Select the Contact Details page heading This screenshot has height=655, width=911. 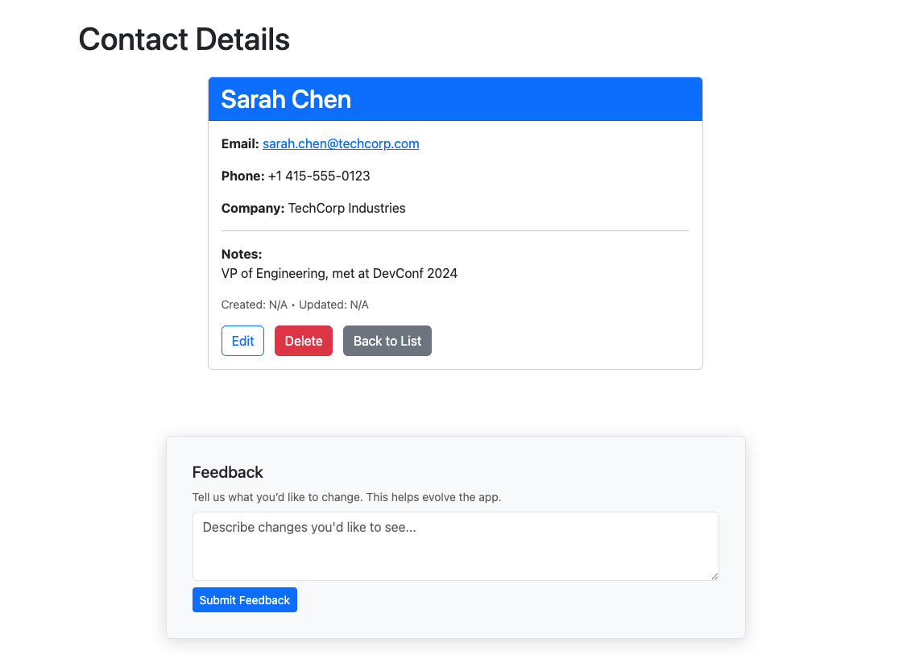coord(184,39)
